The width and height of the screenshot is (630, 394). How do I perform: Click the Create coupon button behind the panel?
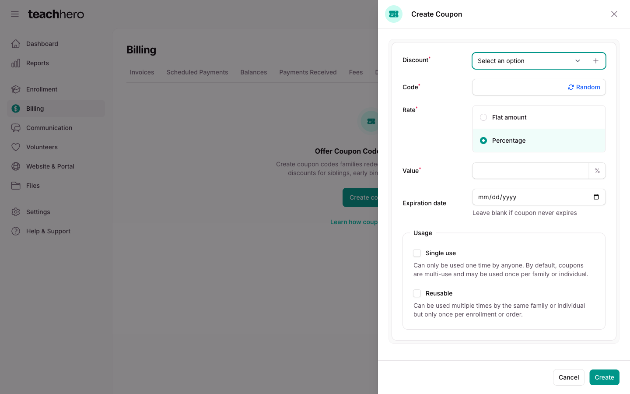coord(360,197)
